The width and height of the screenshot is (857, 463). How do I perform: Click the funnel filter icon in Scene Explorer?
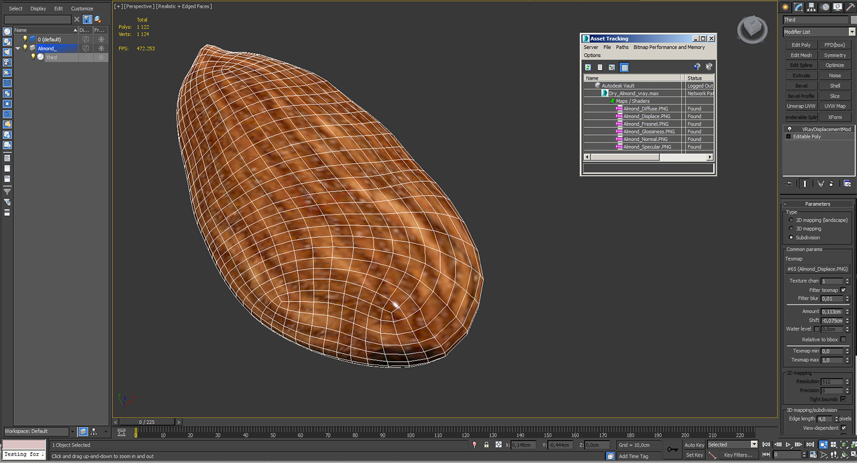[x=8, y=192]
